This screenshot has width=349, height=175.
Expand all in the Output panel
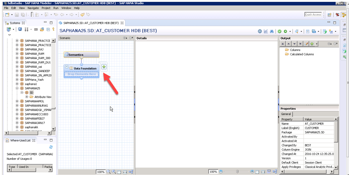click(x=330, y=44)
